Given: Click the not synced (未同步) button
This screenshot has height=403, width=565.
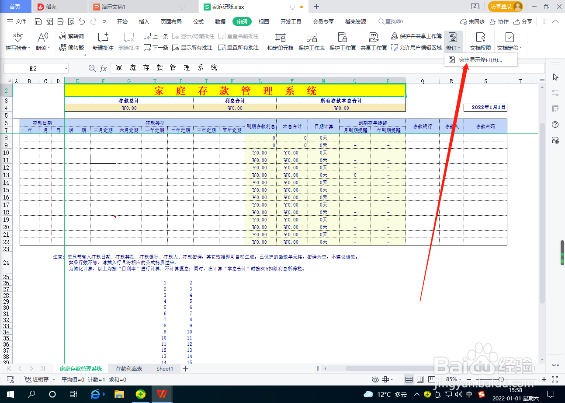Looking at the screenshot, I should pos(472,21).
